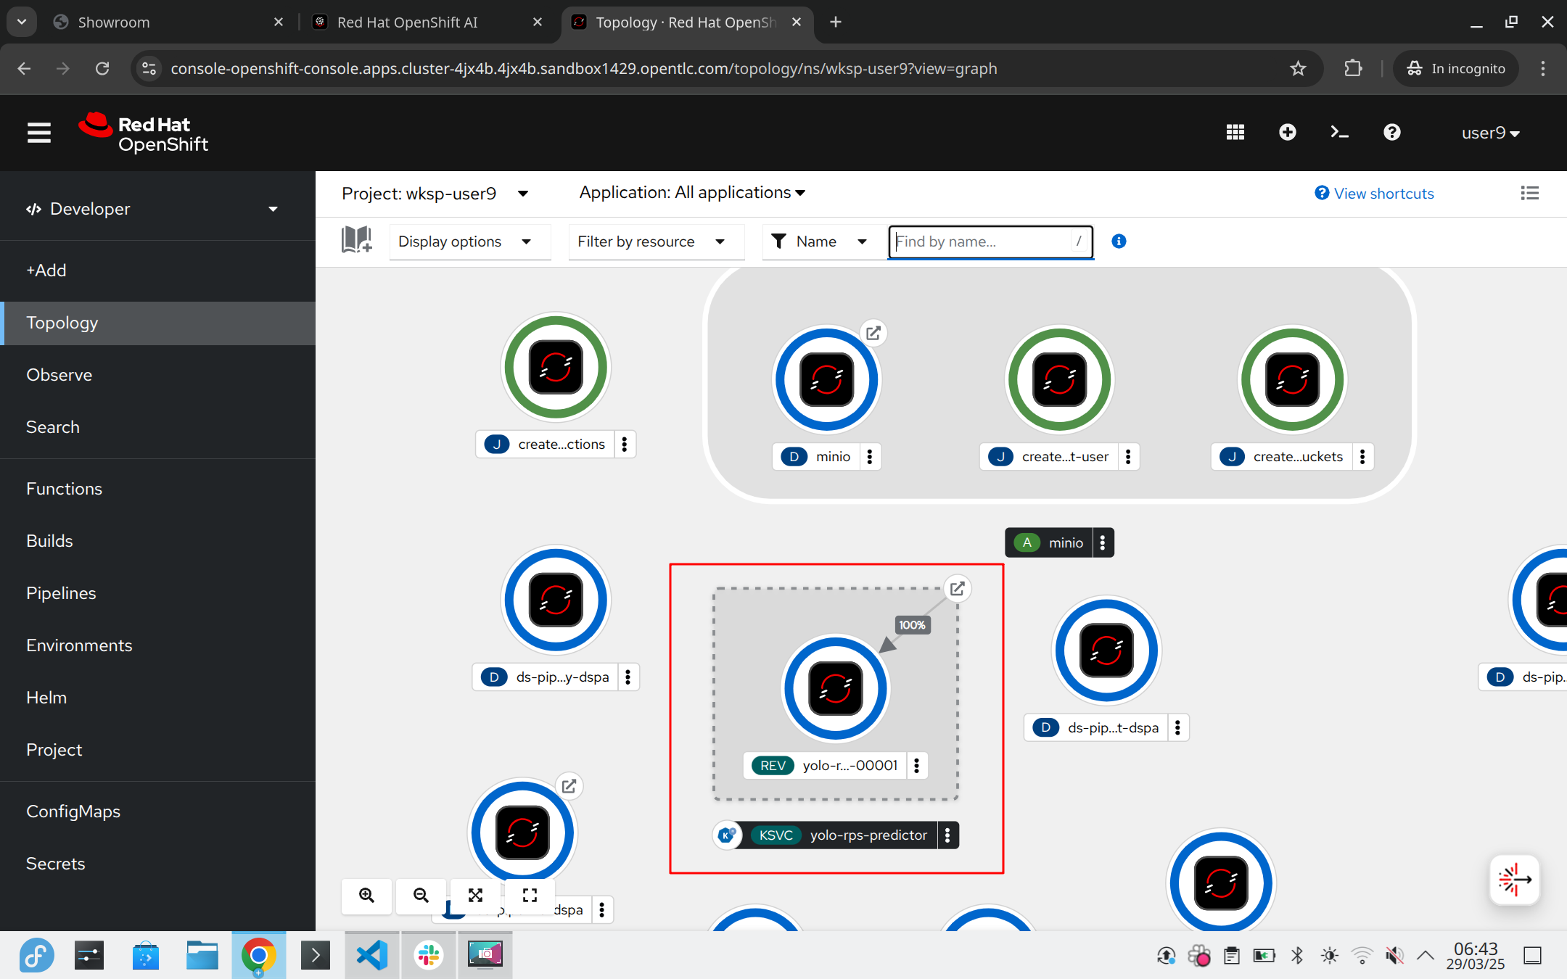This screenshot has width=1567, height=979.
Task: Open URL decorator on yolo-rps-predictor service
Action: [957, 588]
